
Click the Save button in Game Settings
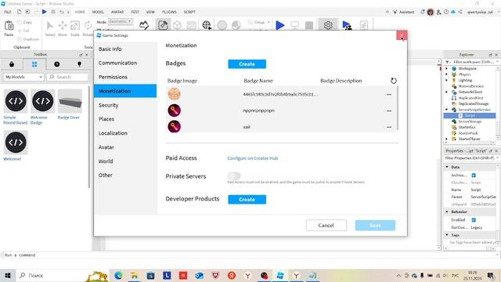click(375, 226)
